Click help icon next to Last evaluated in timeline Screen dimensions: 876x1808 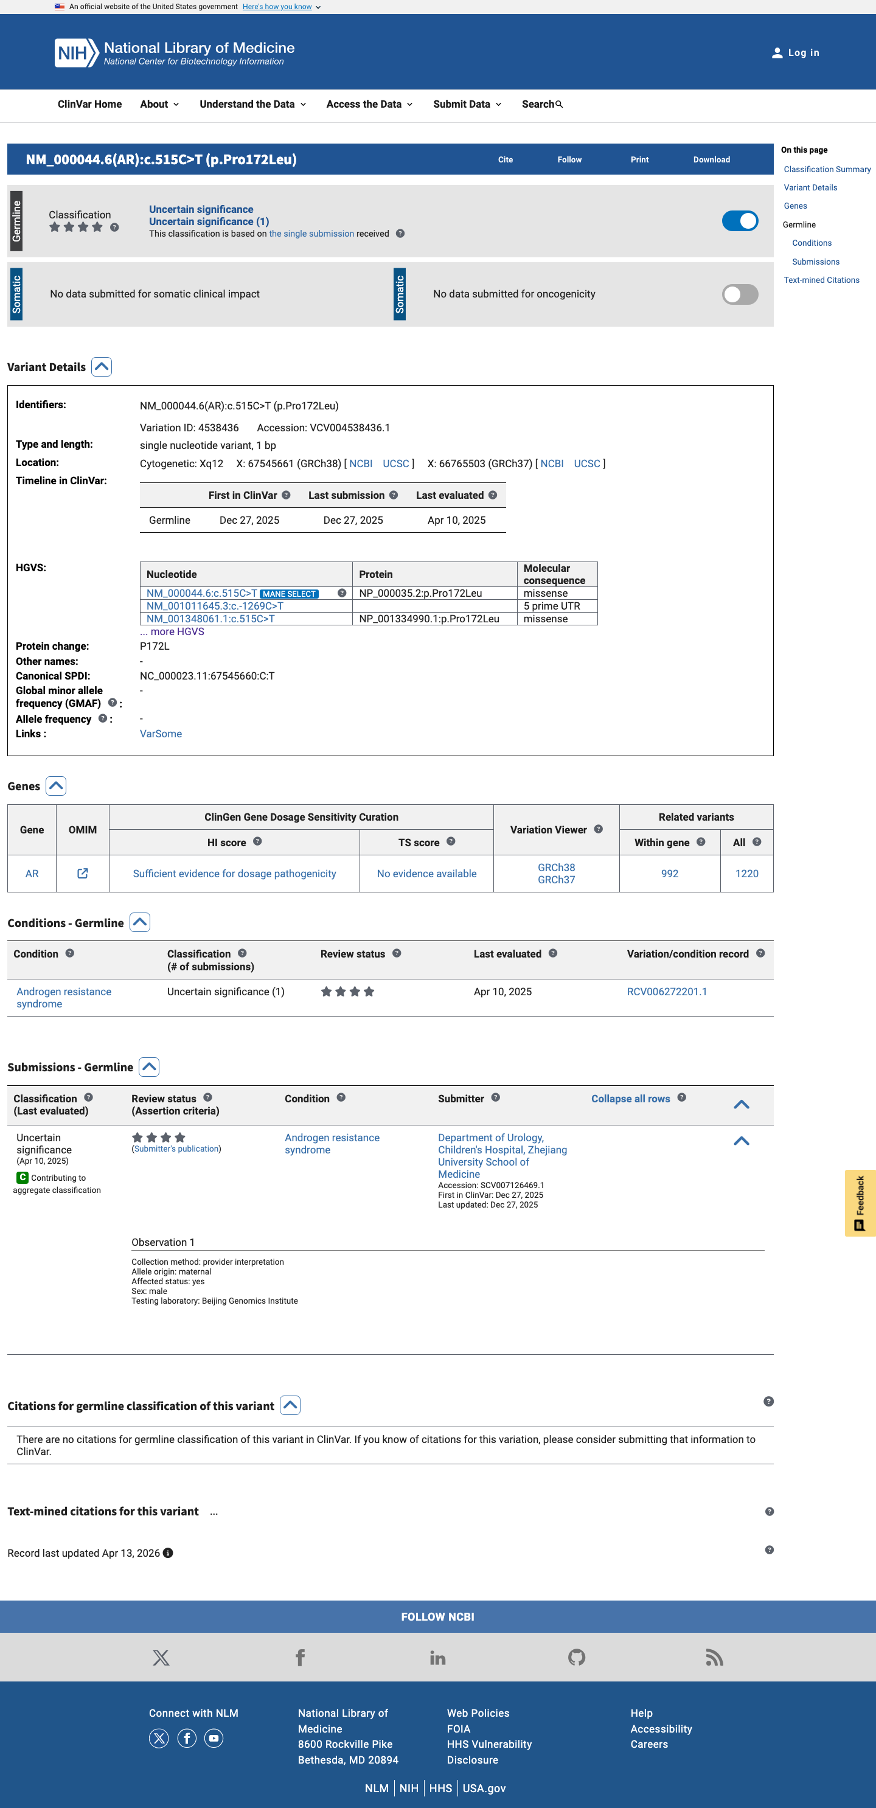493,495
